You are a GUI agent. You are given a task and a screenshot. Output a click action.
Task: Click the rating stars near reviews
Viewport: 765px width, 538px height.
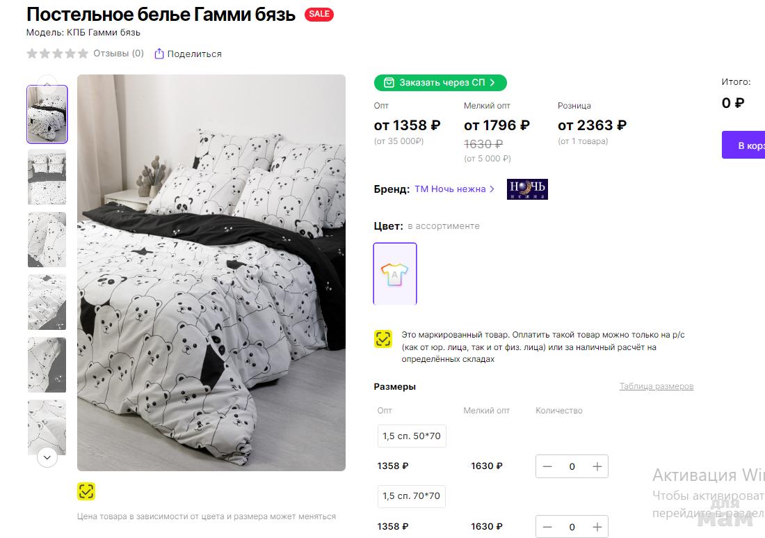(57, 54)
